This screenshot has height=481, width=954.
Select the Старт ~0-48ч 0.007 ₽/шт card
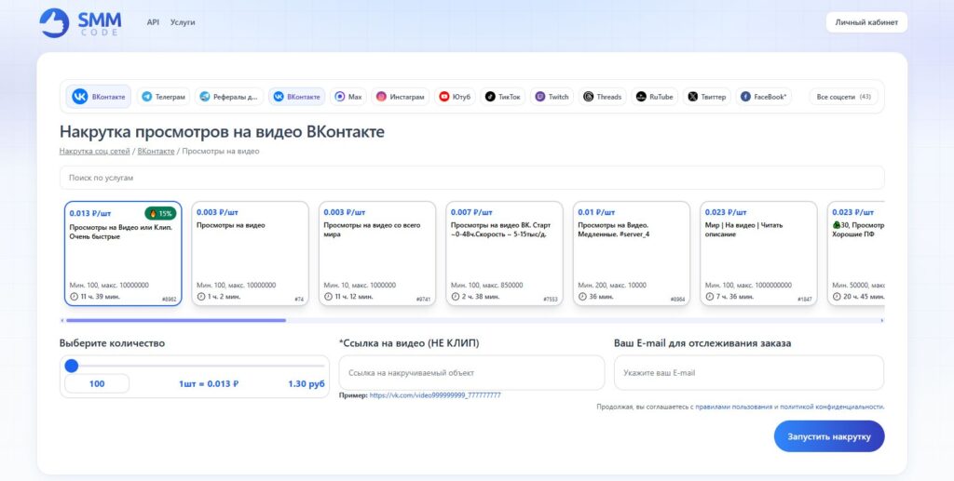[504, 253]
